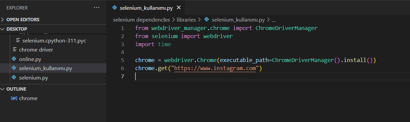The width and height of the screenshot is (410, 122).
Task: Click Python icon beside online.py
Action: [14, 59]
